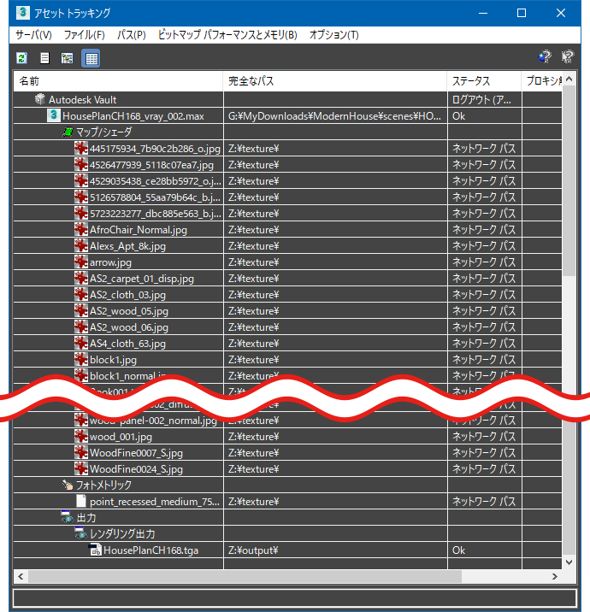This screenshot has height=612, width=590.
Task: Open the オプション(T) menu
Action: [334, 35]
